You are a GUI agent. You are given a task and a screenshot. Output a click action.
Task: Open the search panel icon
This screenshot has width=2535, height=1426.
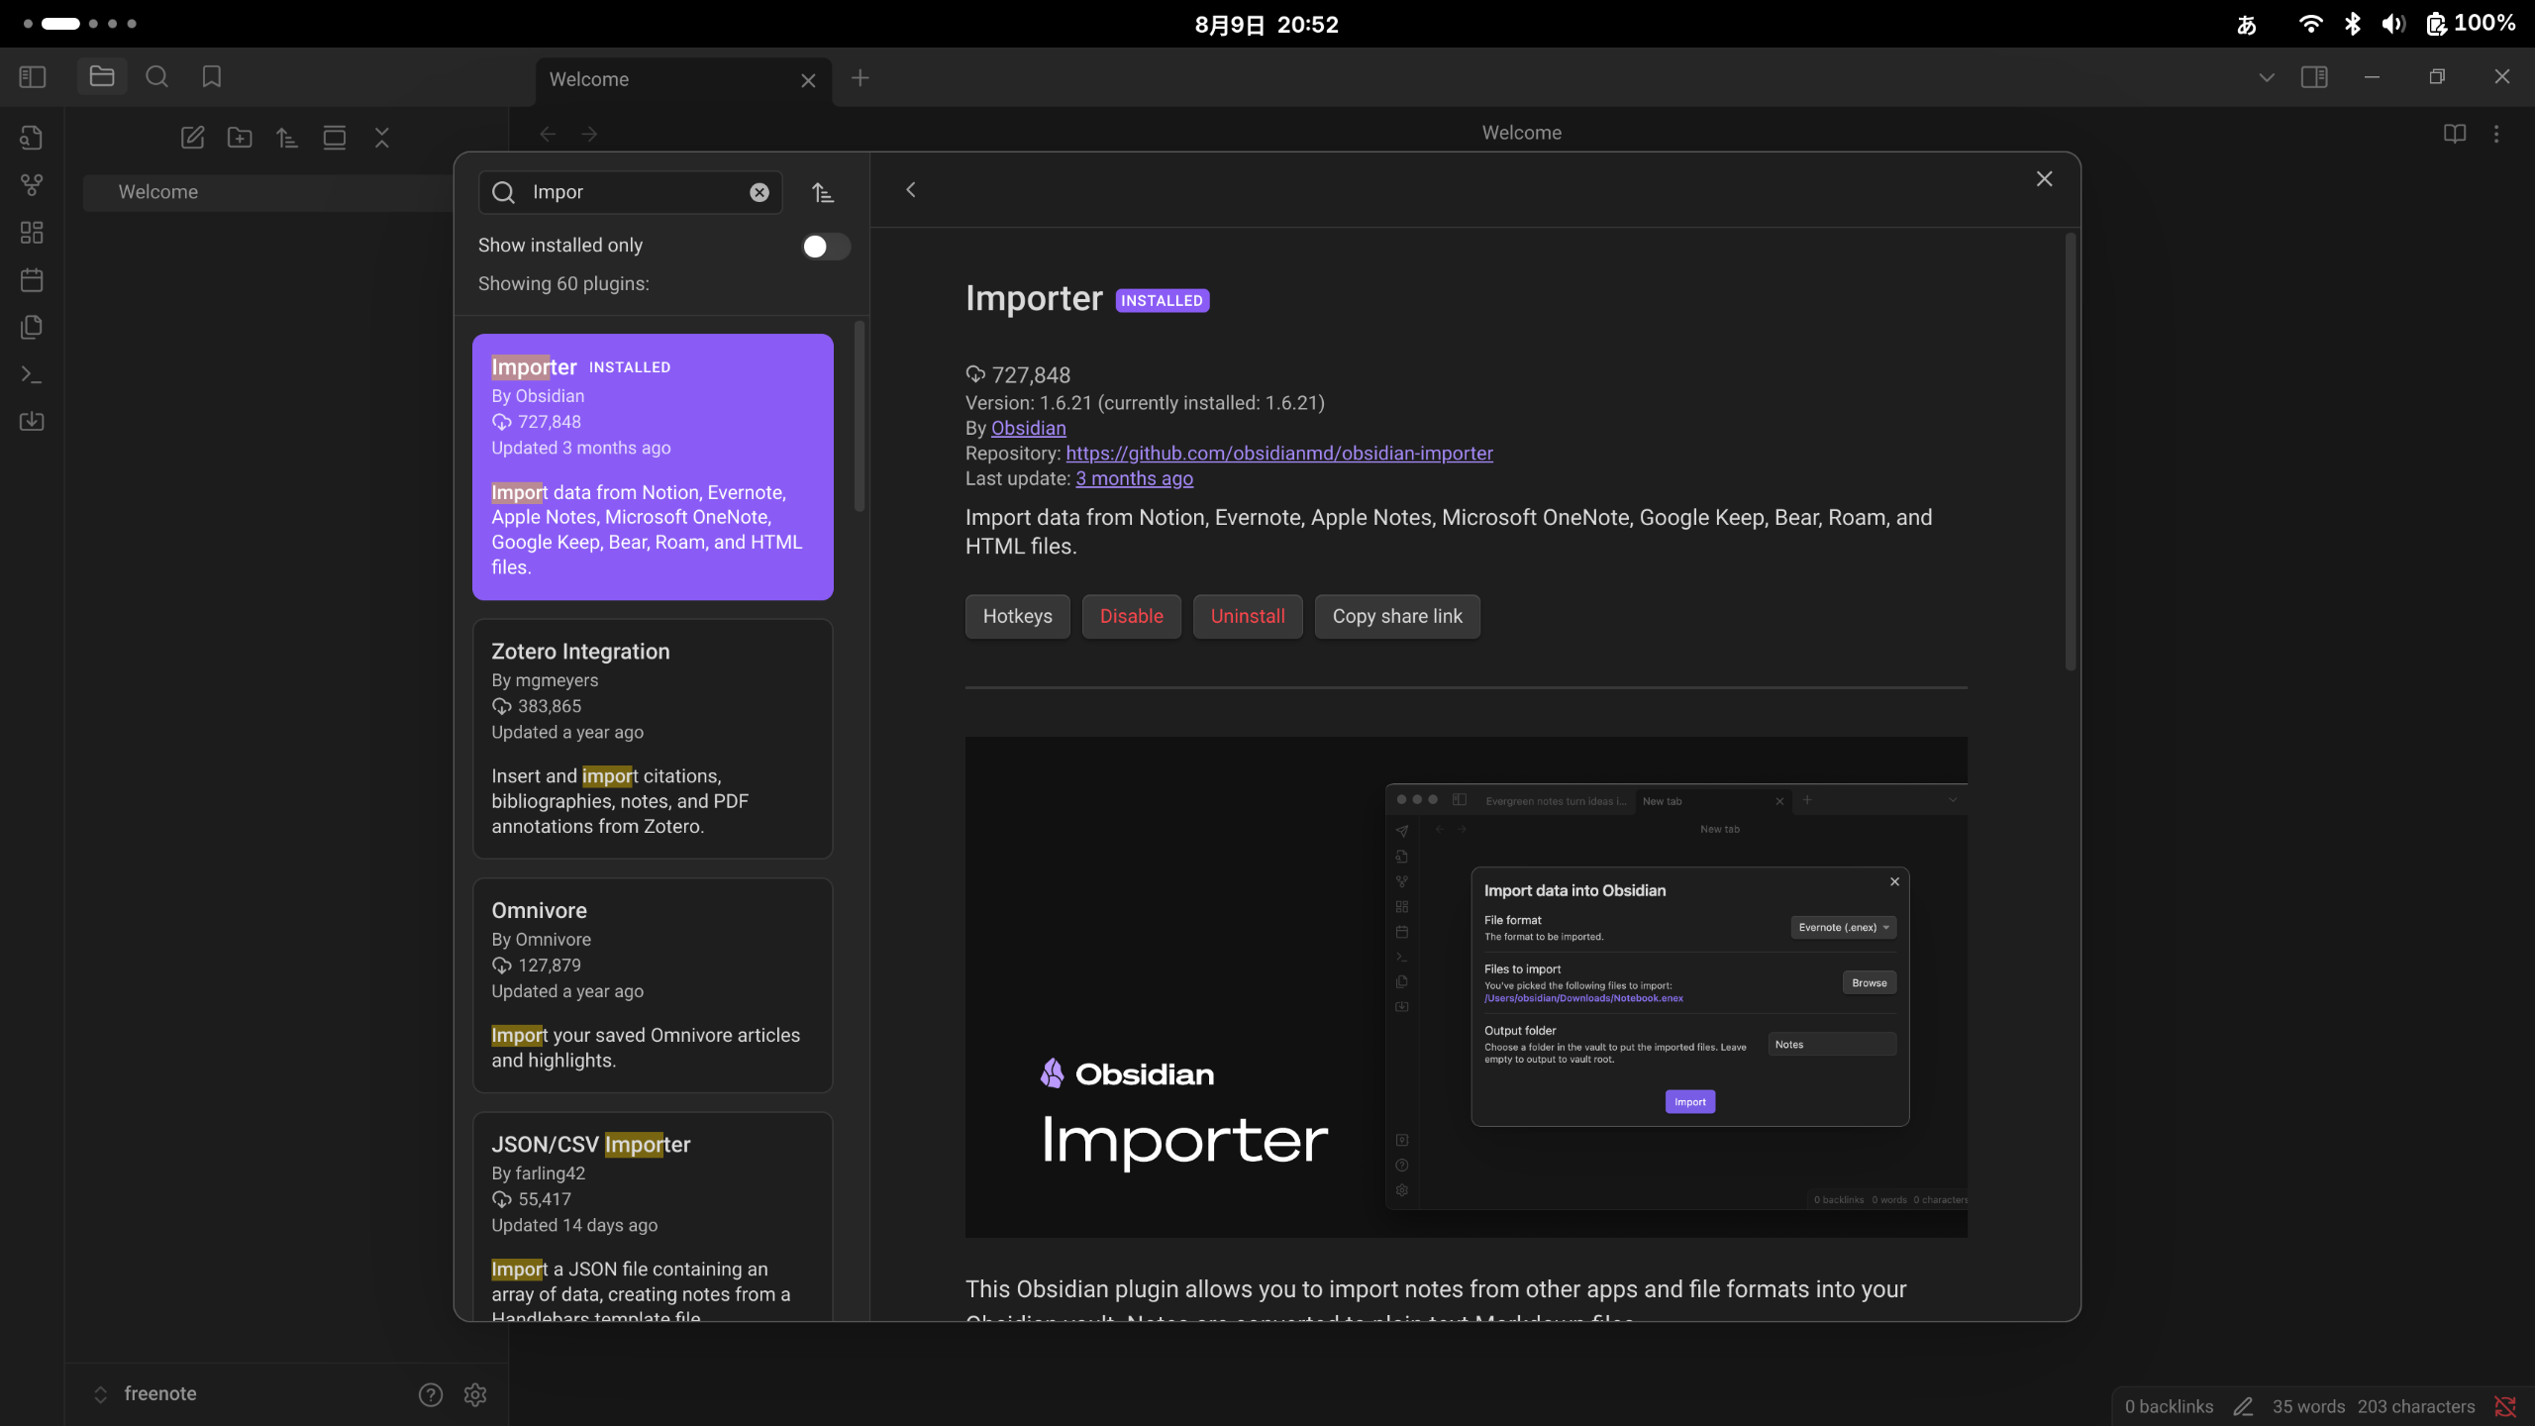tap(156, 76)
